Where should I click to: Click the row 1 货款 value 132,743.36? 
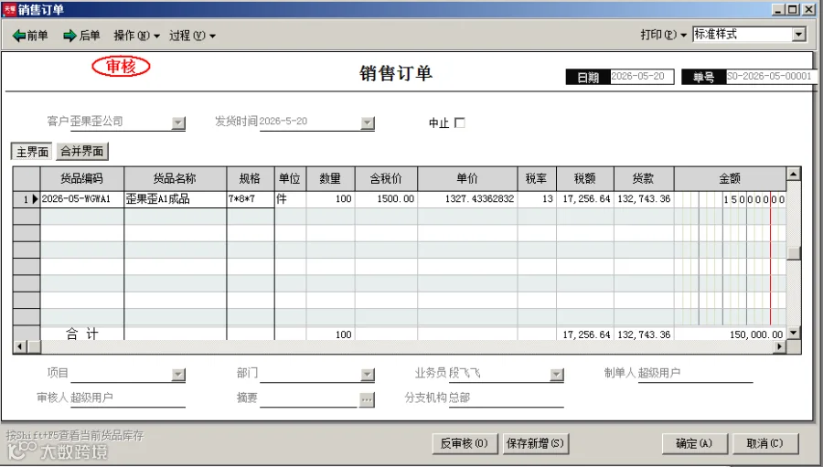[644, 199]
